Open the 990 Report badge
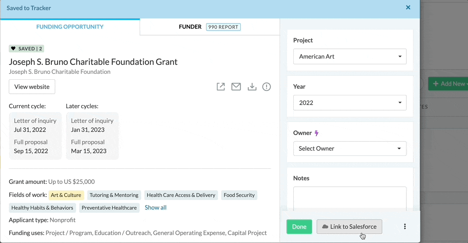The height and width of the screenshot is (243, 468). tap(223, 27)
